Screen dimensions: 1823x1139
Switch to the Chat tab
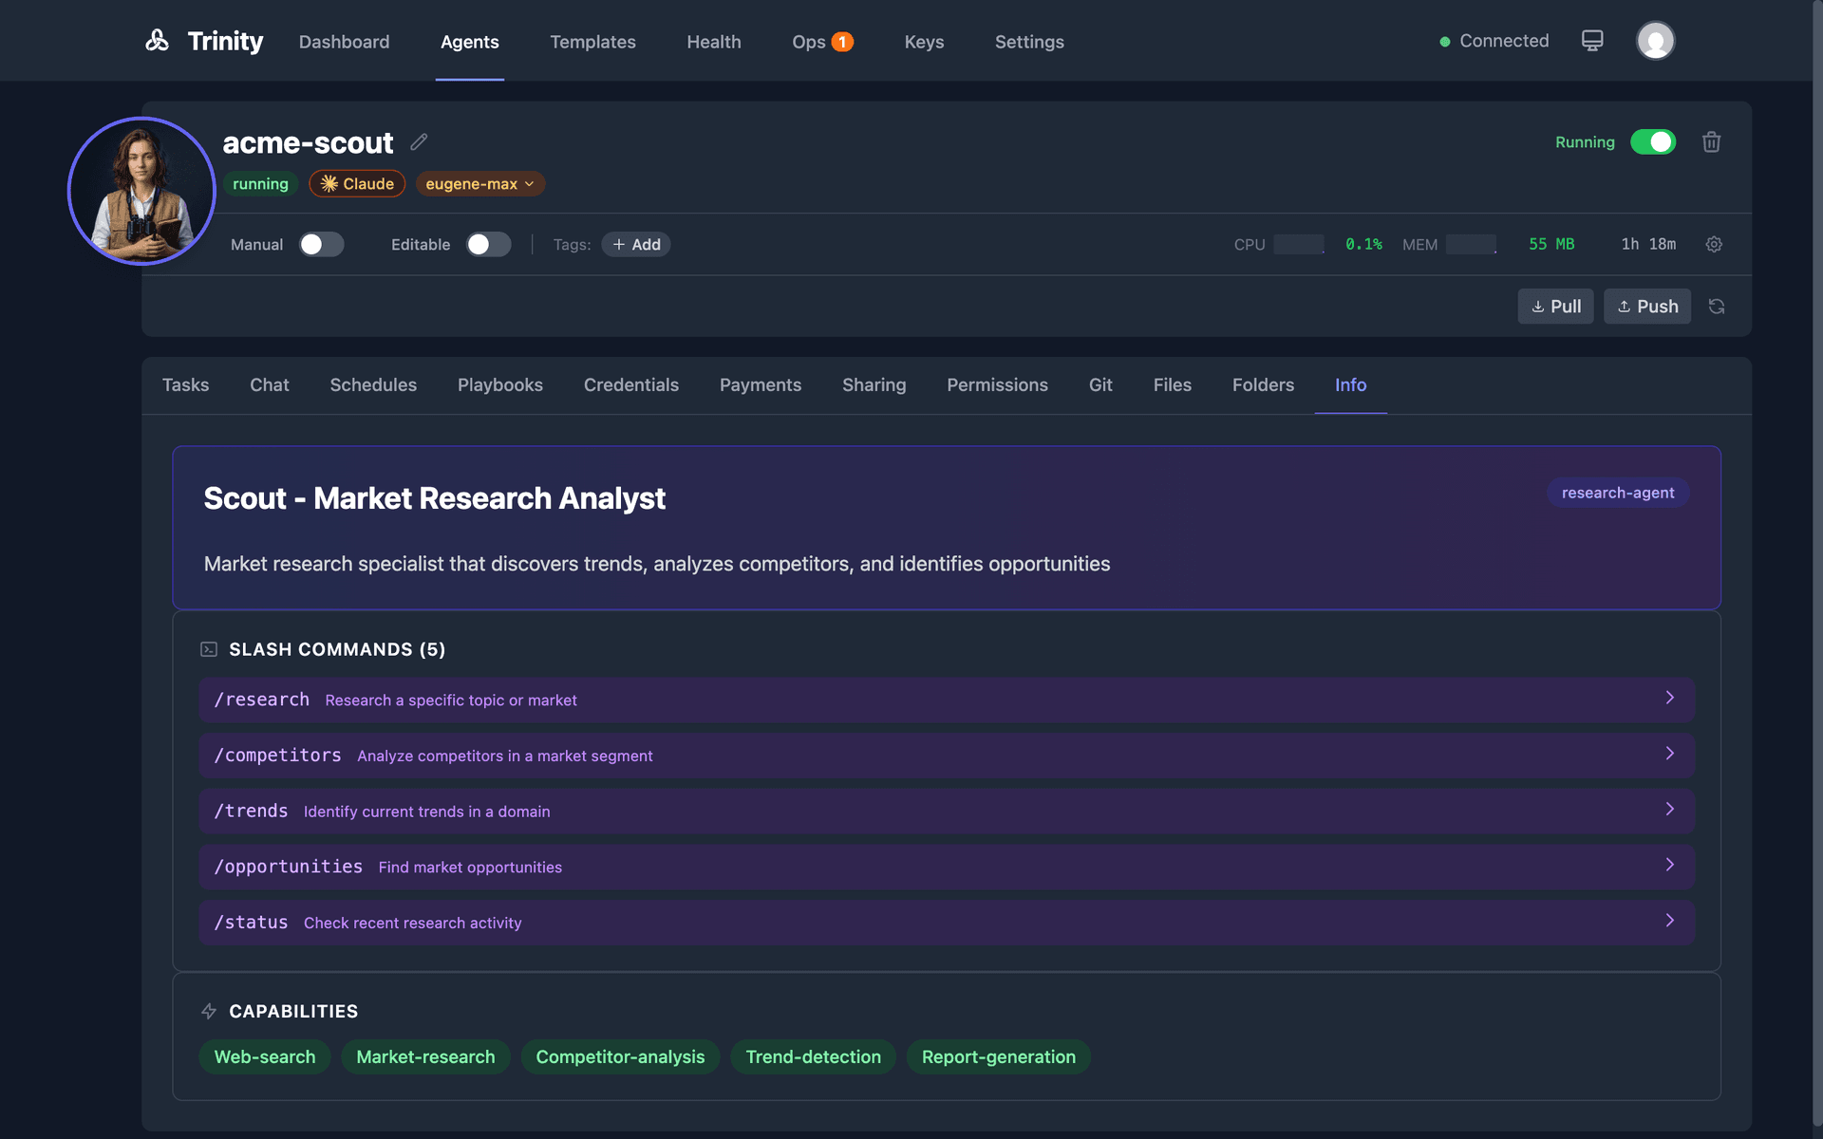(269, 384)
